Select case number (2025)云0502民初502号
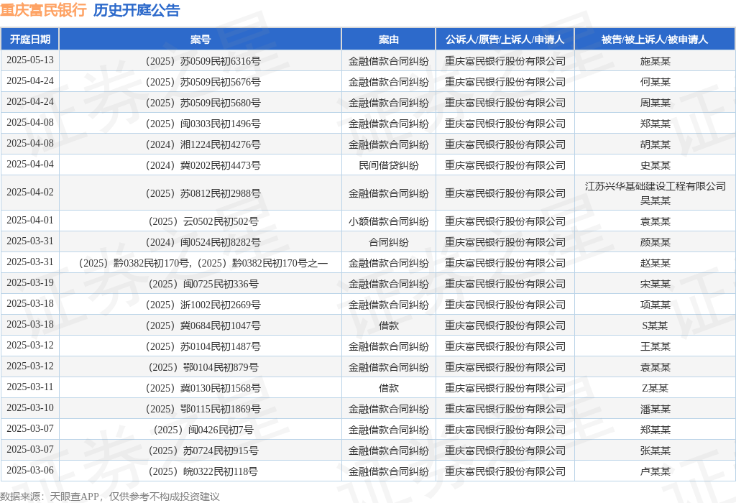This screenshot has height=503, width=736. click(x=203, y=221)
